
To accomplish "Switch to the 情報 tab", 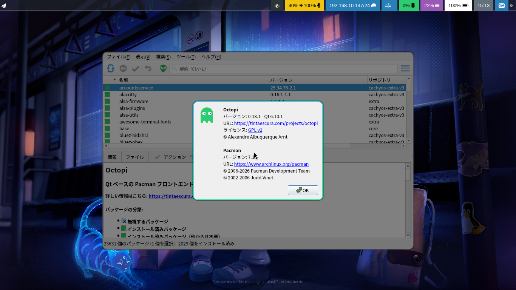I will 112,157.
